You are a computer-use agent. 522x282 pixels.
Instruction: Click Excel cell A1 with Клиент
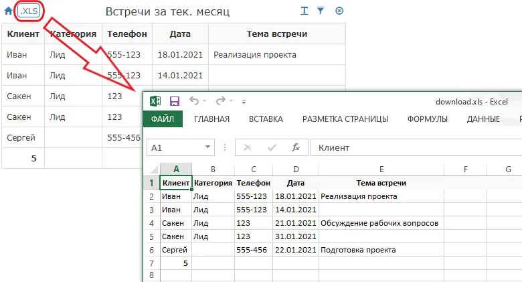pyautogui.click(x=176, y=183)
